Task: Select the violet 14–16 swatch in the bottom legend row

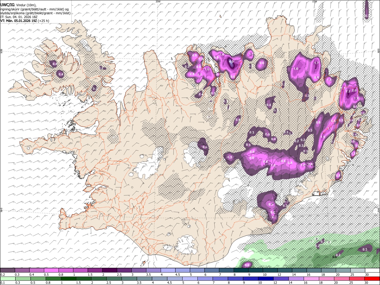Action: pos(296,278)
